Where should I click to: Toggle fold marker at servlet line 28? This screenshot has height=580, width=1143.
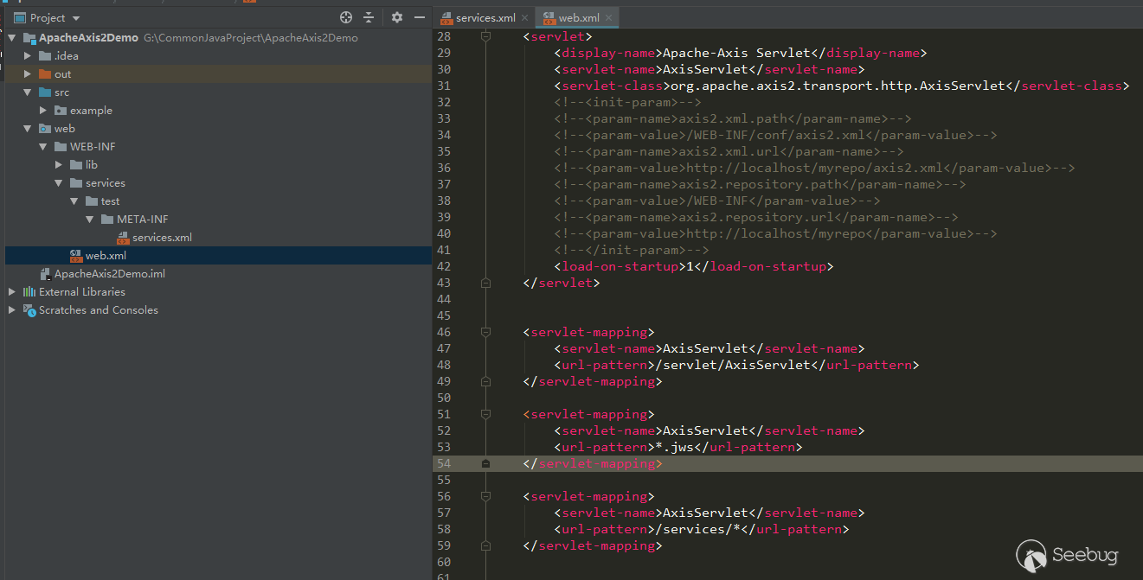click(x=485, y=36)
